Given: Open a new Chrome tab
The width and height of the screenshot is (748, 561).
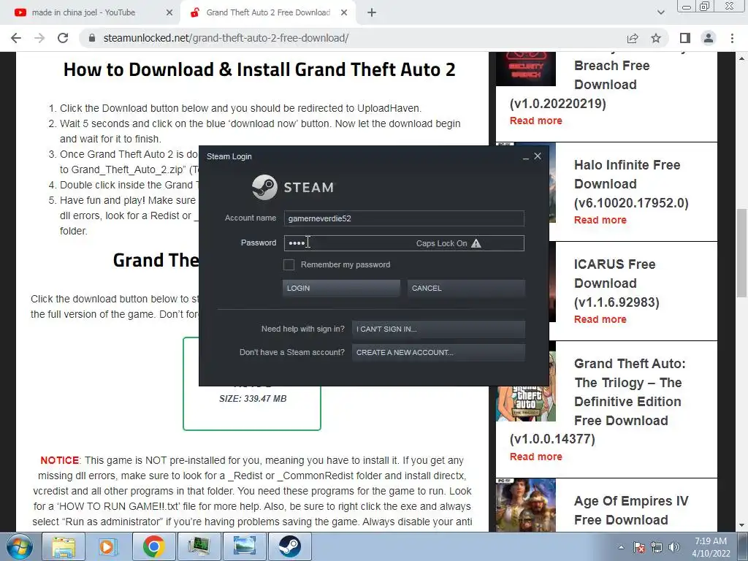Looking at the screenshot, I should point(372,13).
